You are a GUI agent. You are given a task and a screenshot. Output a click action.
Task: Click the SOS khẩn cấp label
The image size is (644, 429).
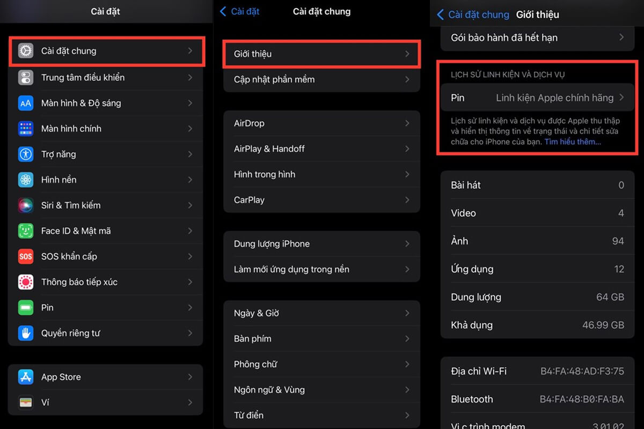[69, 256]
